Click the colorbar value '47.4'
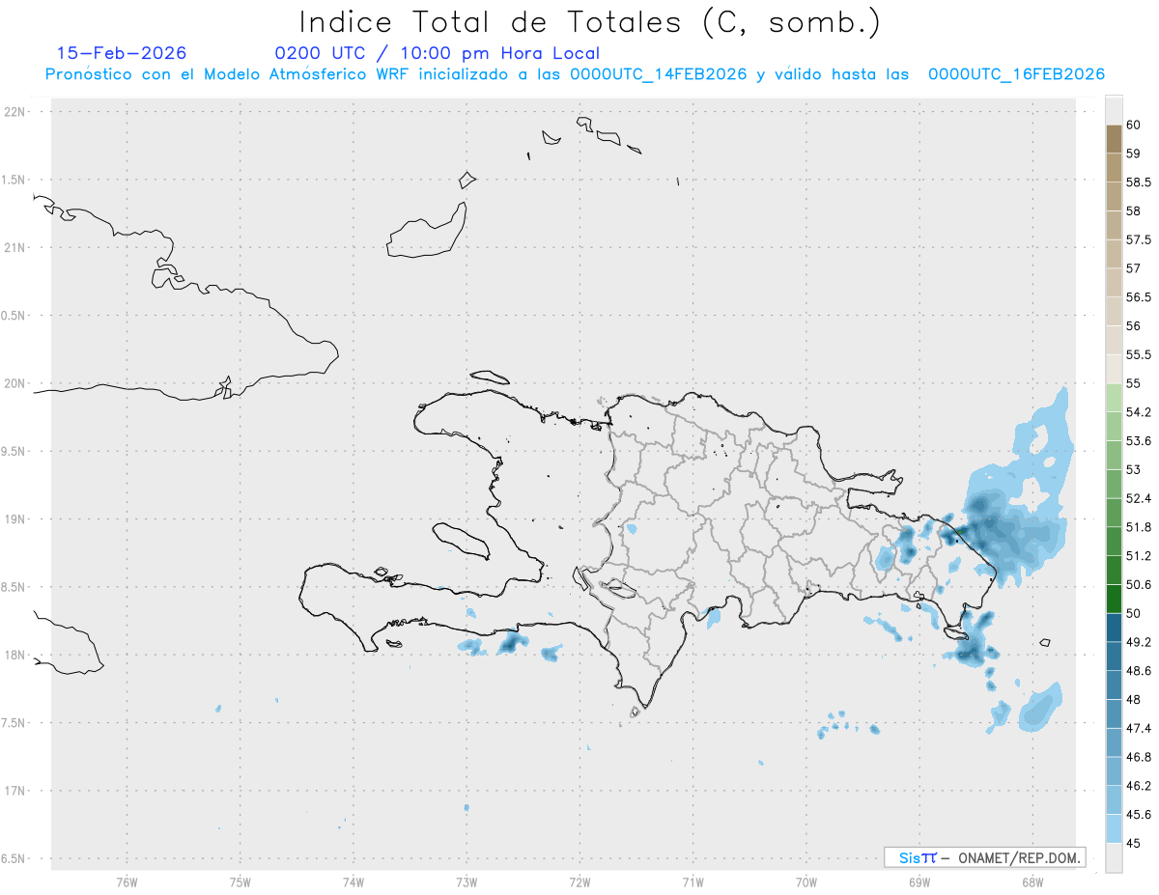The width and height of the screenshot is (1159, 895). 1139,728
